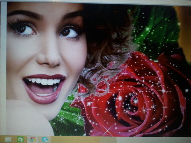191x143 pixels.
Task: Open Google Chrome from the taskbar
Action: point(32,139)
